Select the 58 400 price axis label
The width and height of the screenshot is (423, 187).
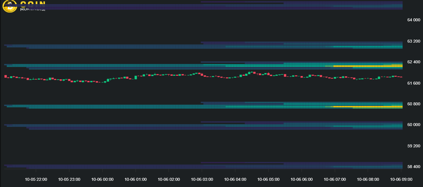tap(414, 167)
